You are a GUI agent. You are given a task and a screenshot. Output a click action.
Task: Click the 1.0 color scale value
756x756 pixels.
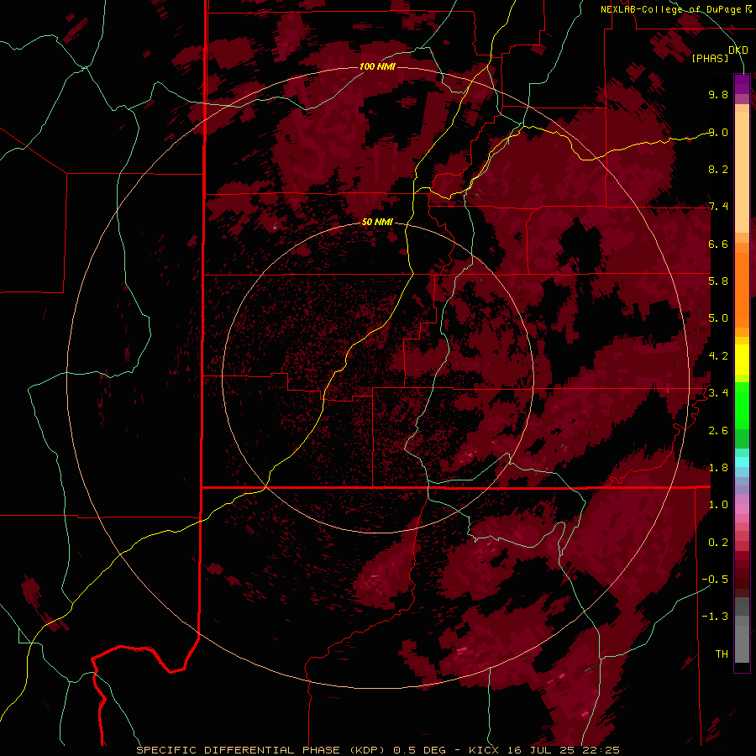718,505
